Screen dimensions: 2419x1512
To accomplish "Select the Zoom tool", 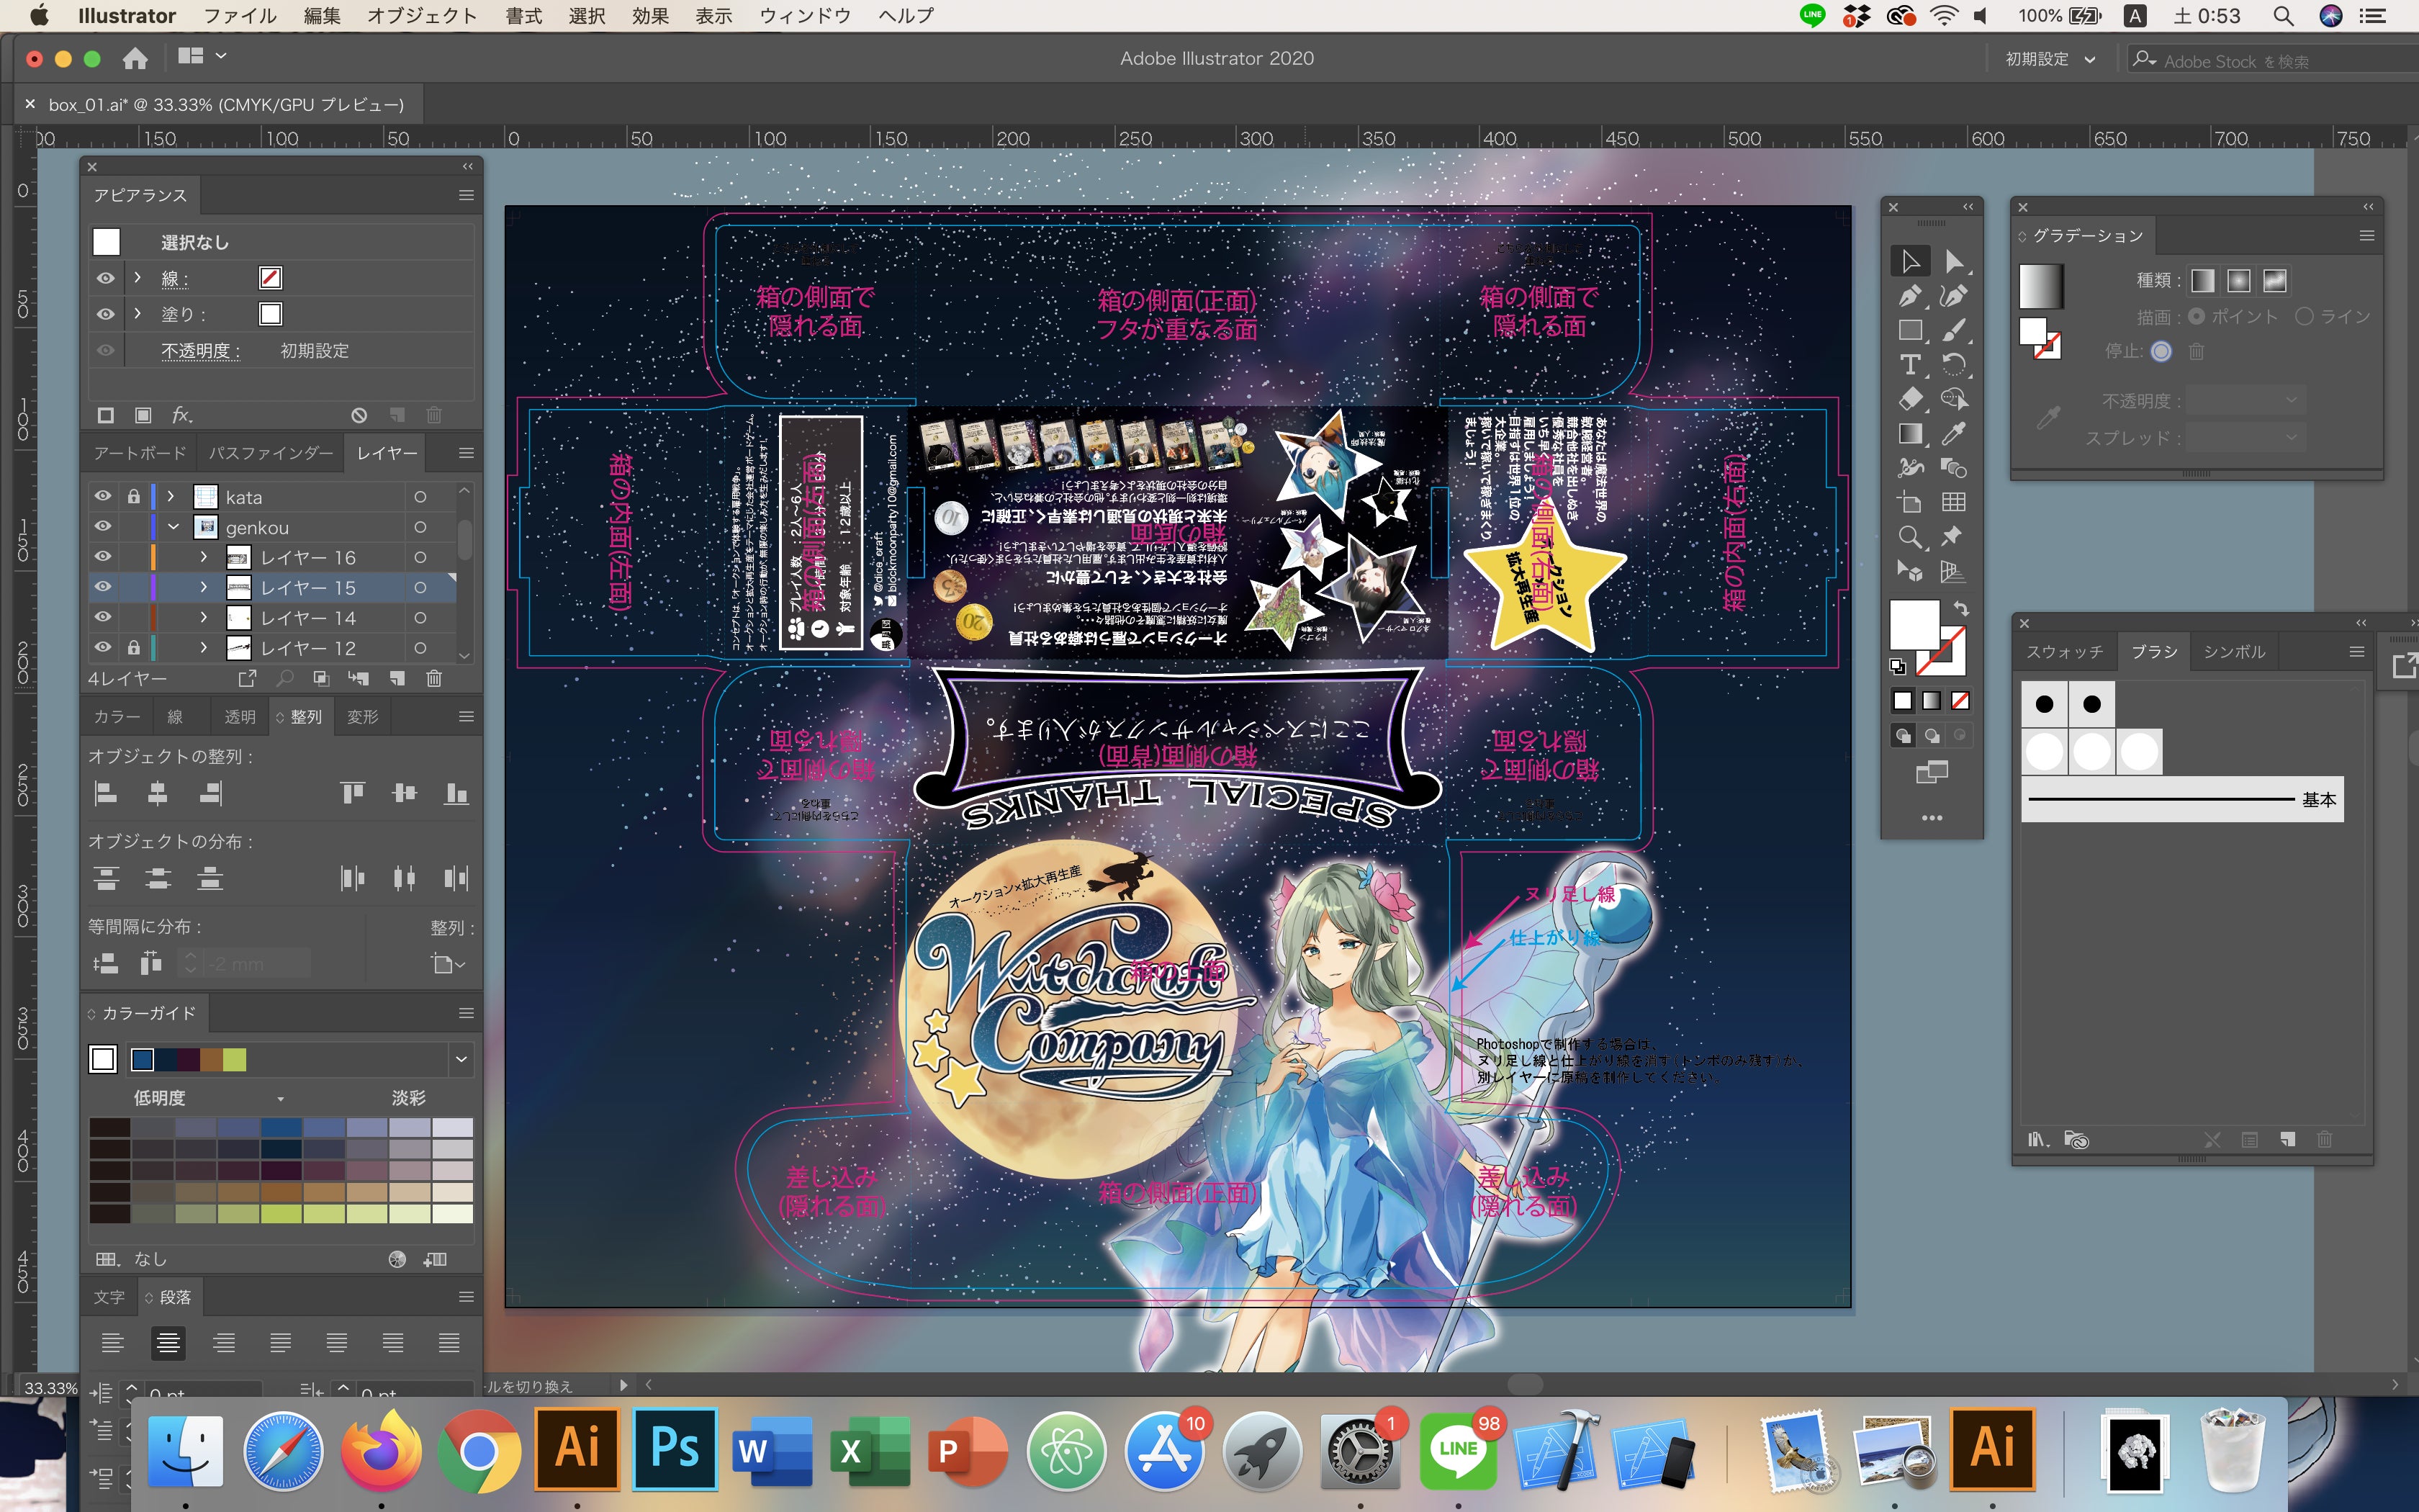I will tap(1909, 537).
